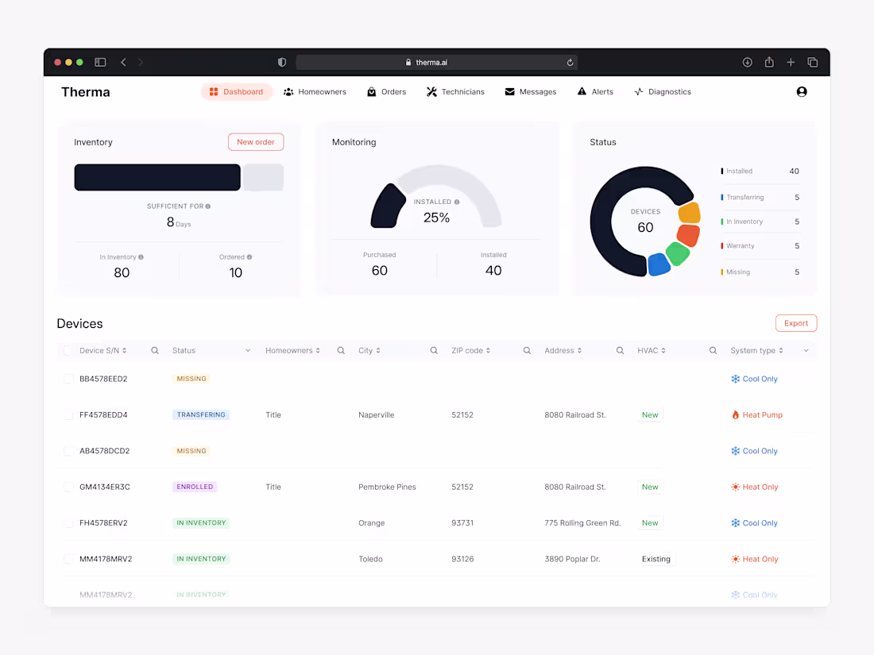The width and height of the screenshot is (874, 655).
Task: Check the checkbox for device BB4578EED2
Action: pyautogui.click(x=68, y=379)
